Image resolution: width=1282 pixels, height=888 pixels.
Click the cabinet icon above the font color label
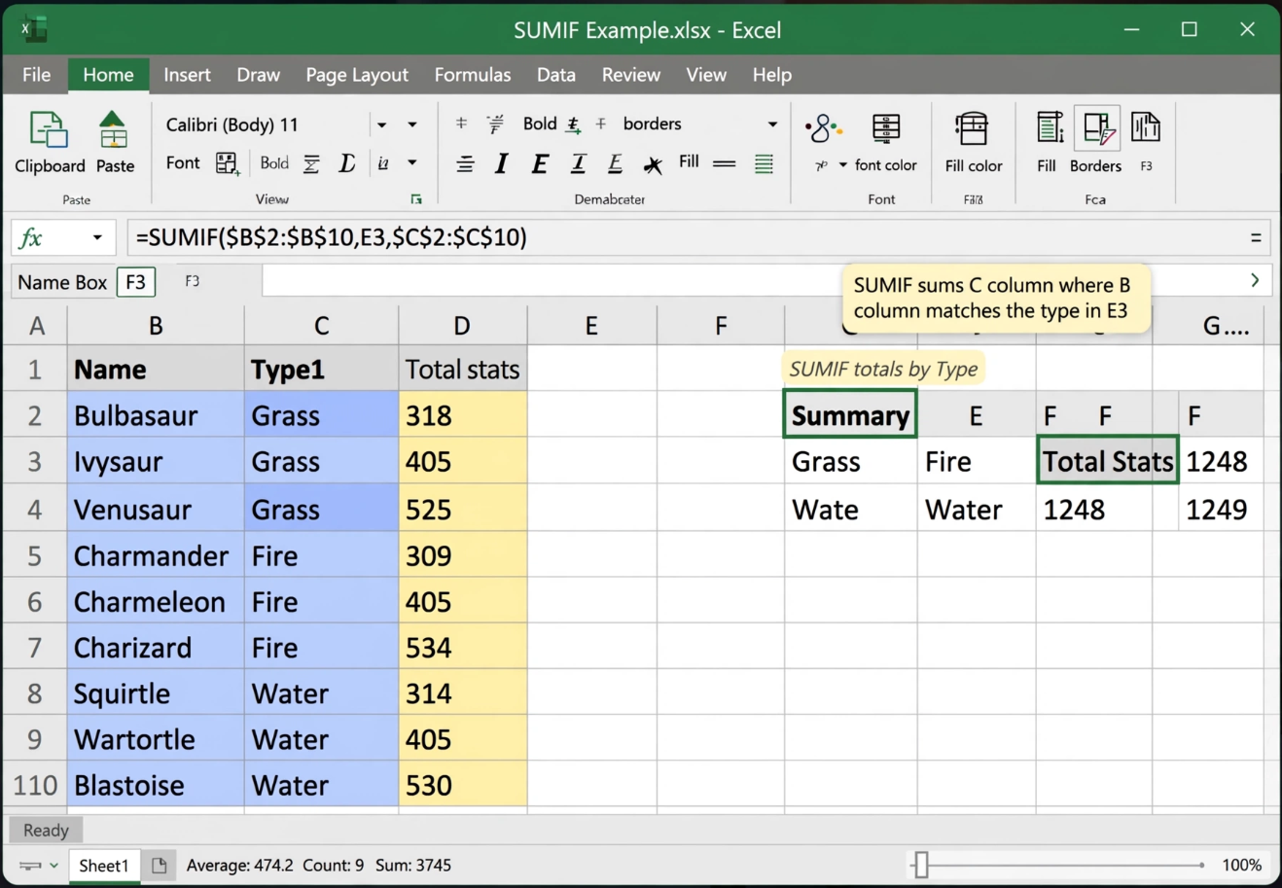click(x=885, y=129)
